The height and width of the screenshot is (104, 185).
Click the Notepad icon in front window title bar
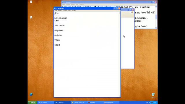(x=55, y=8)
